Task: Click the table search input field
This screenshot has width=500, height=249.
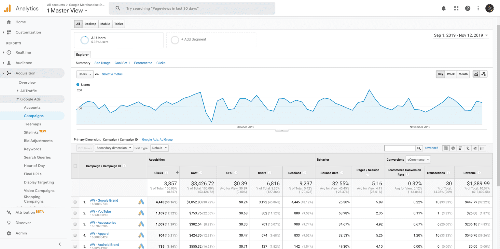Action: click(x=400, y=148)
